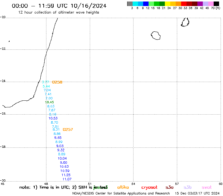Click the 8.31 reading beside 0257

coord(56,129)
